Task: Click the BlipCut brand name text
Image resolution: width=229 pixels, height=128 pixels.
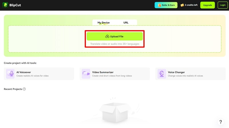Action: pyautogui.click(x=15, y=5)
